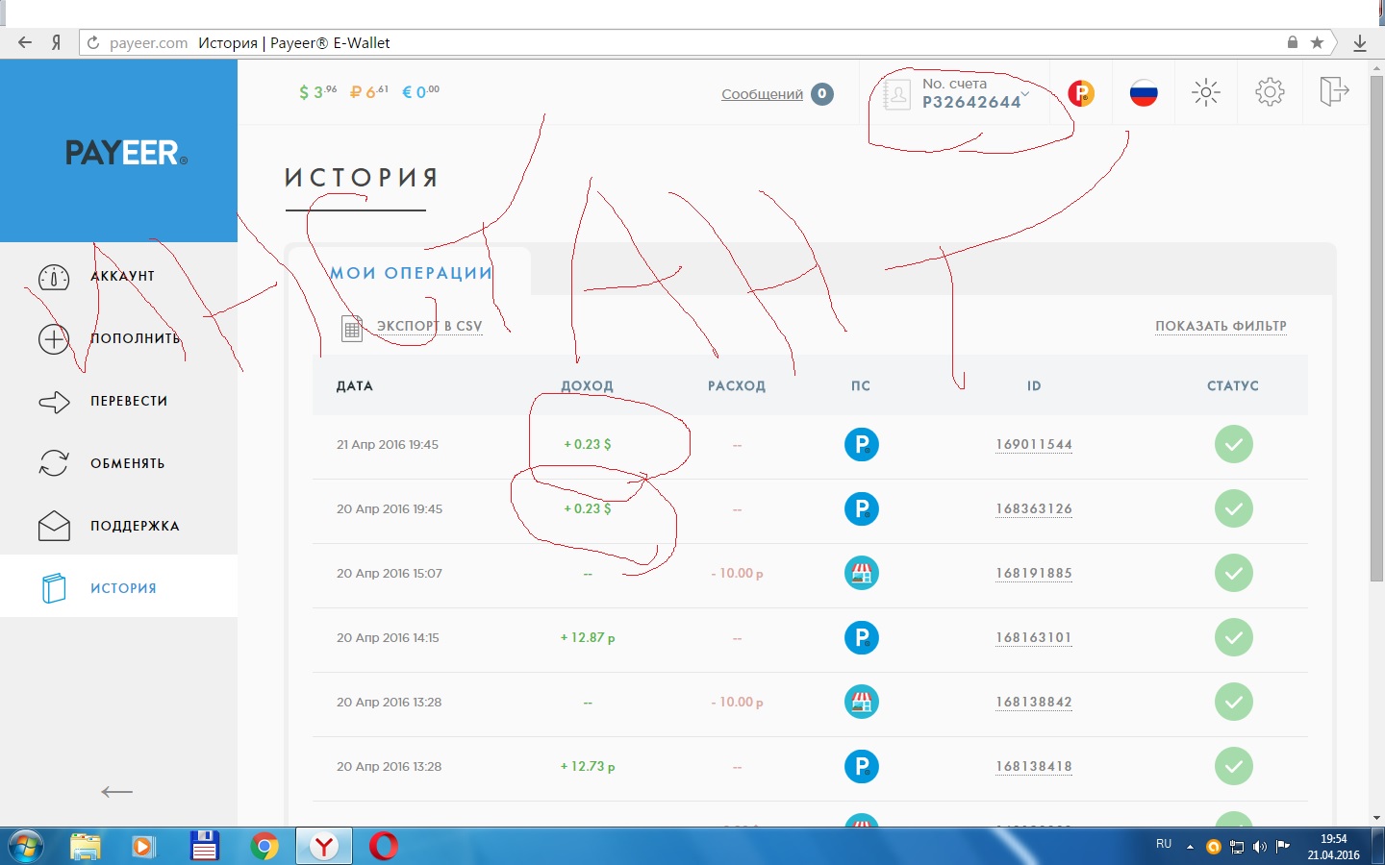Screen dimensions: 1385x865
Task: Bookmark page with star icon
Action: [x=1318, y=42]
